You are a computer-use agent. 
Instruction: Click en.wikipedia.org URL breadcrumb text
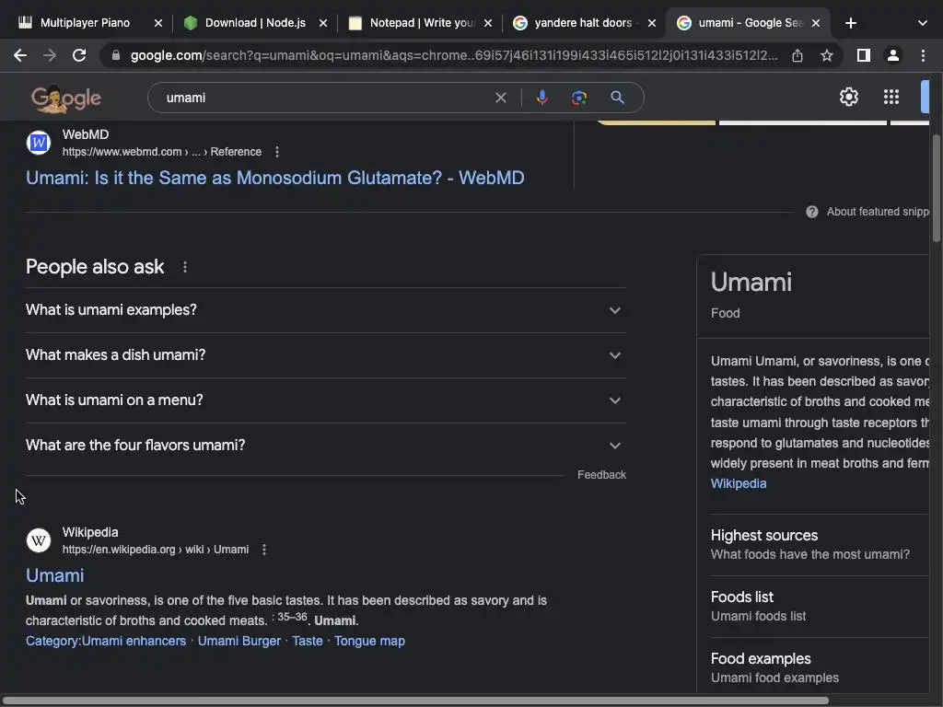coord(155,550)
